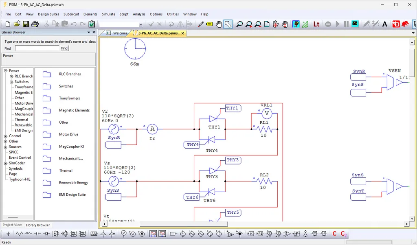Open the toolbar combo box dropdown
This screenshot has width=417, height=245.
click(x=140, y=24)
